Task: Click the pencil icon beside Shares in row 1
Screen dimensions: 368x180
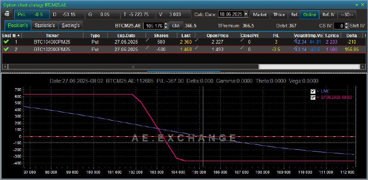Action: (147, 40)
